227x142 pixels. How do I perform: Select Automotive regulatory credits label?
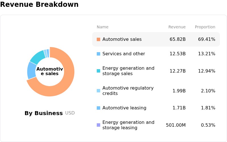[128, 91]
